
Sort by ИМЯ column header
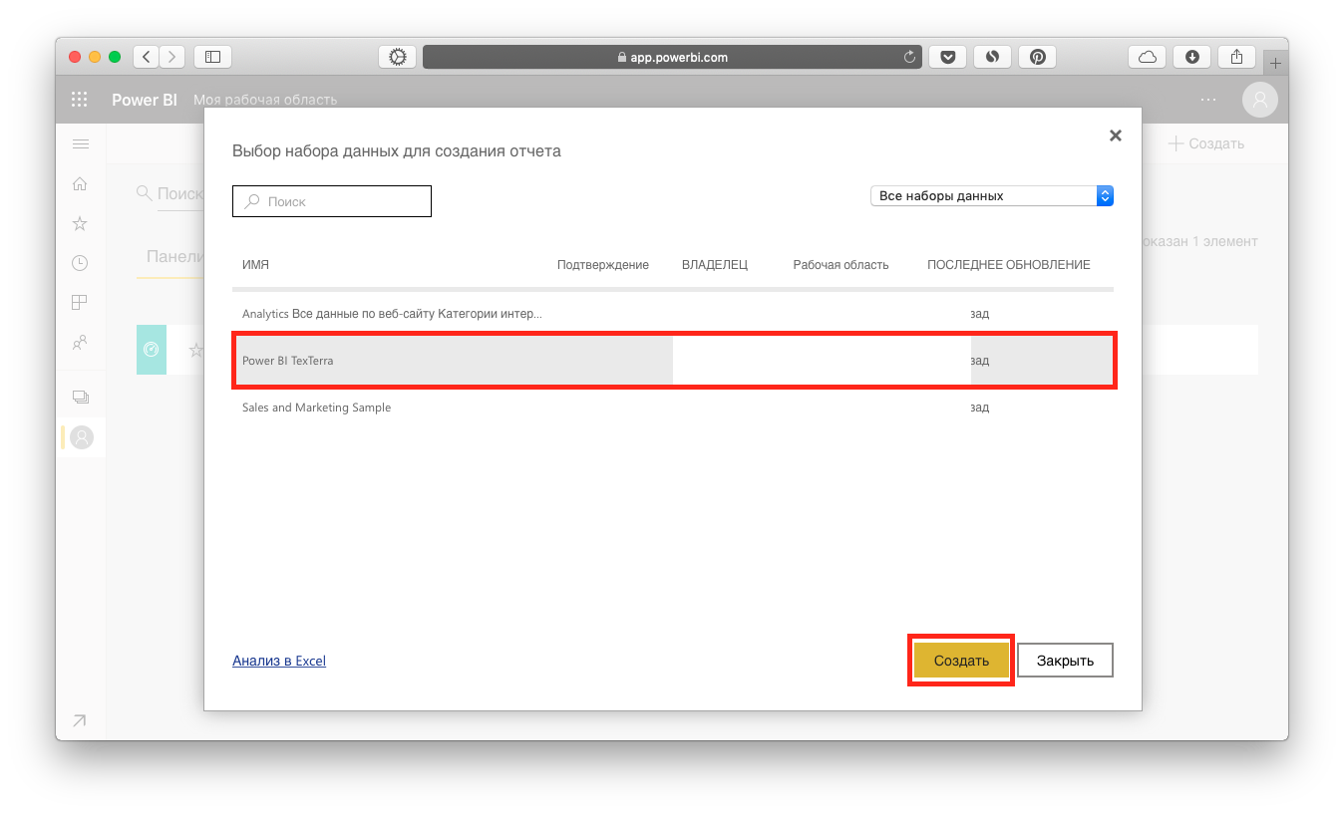tap(256, 265)
